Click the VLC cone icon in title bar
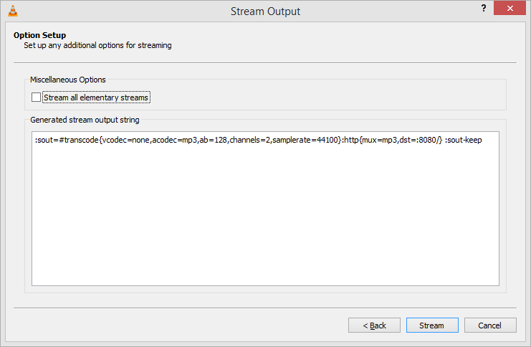531x347 pixels. [11, 11]
